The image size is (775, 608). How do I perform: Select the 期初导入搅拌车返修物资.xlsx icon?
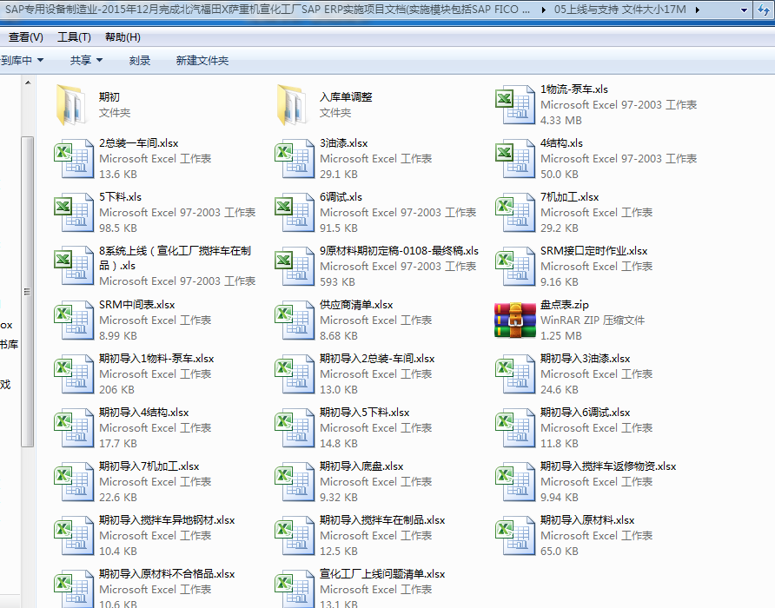515,482
